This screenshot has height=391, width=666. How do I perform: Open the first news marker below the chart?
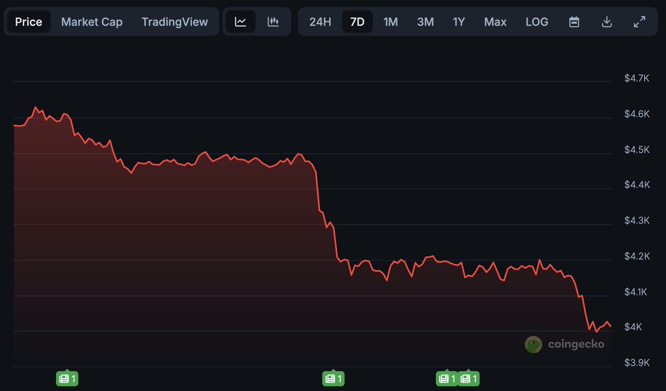[x=67, y=379]
